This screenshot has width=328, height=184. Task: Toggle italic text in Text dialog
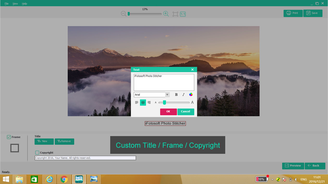[184, 94]
